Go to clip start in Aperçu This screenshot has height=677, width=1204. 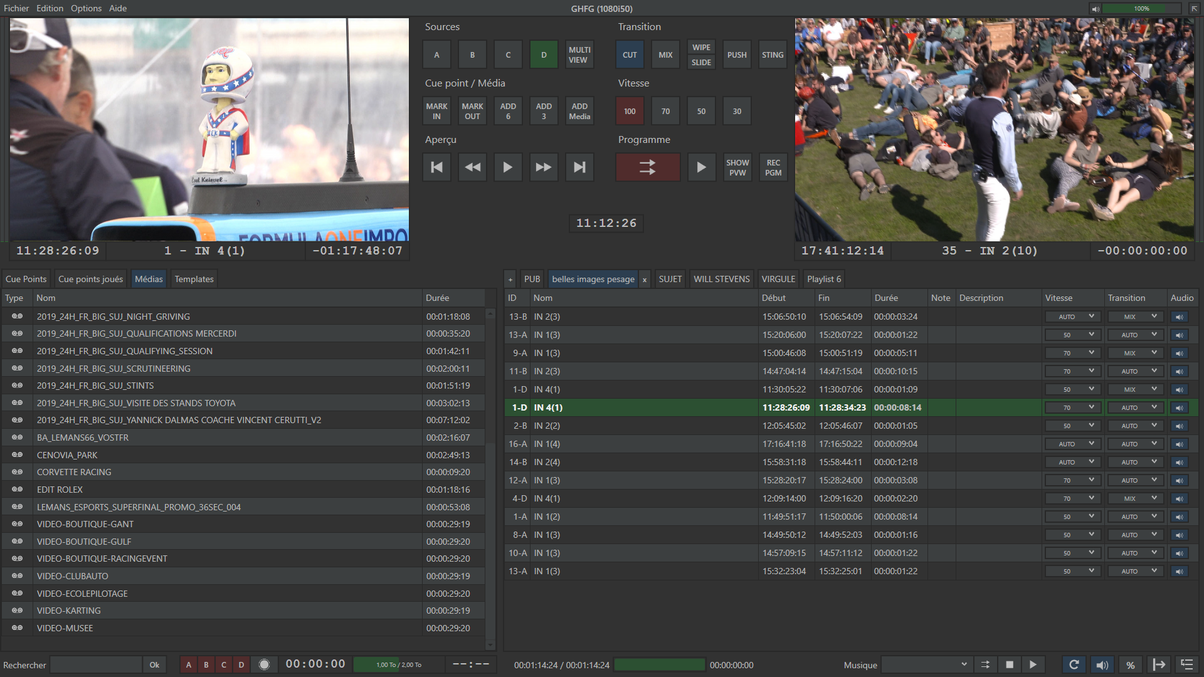pyautogui.click(x=436, y=167)
